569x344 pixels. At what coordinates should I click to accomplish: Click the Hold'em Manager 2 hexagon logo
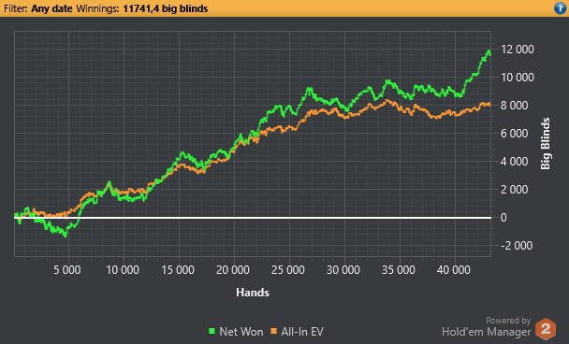coord(546,329)
